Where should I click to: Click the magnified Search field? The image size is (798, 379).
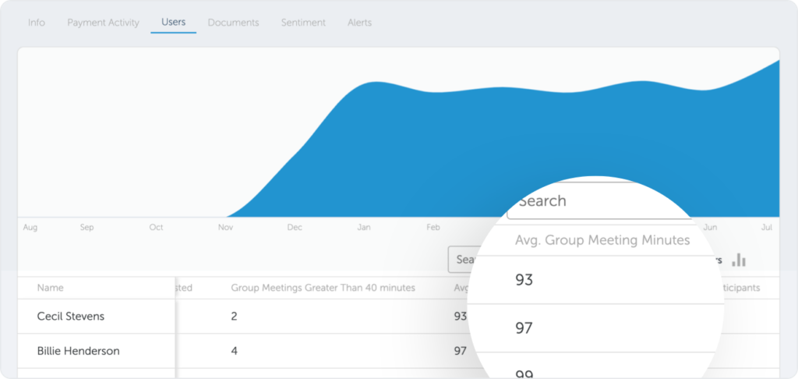[601, 200]
